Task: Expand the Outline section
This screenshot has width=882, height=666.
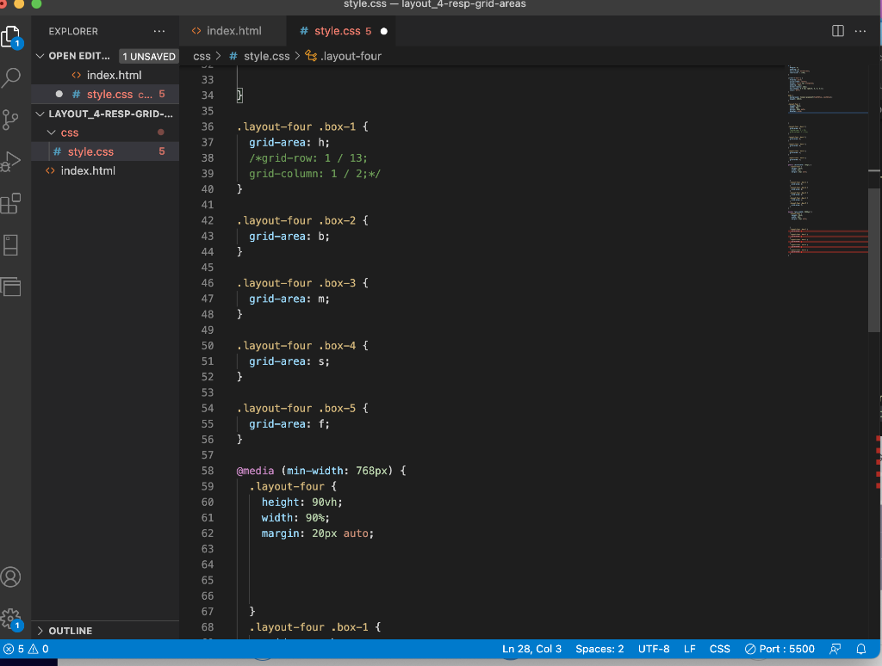Action: pos(40,631)
